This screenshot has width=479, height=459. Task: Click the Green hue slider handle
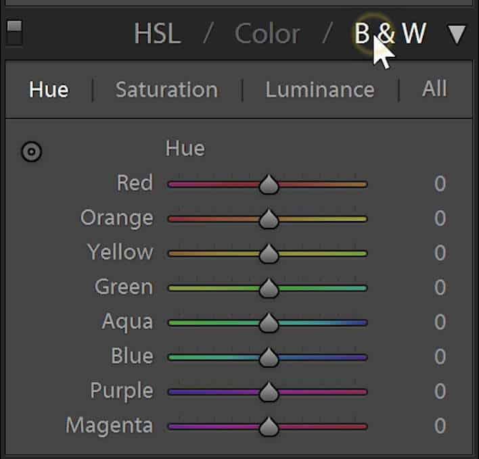pyautogui.click(x=269, y=288)
